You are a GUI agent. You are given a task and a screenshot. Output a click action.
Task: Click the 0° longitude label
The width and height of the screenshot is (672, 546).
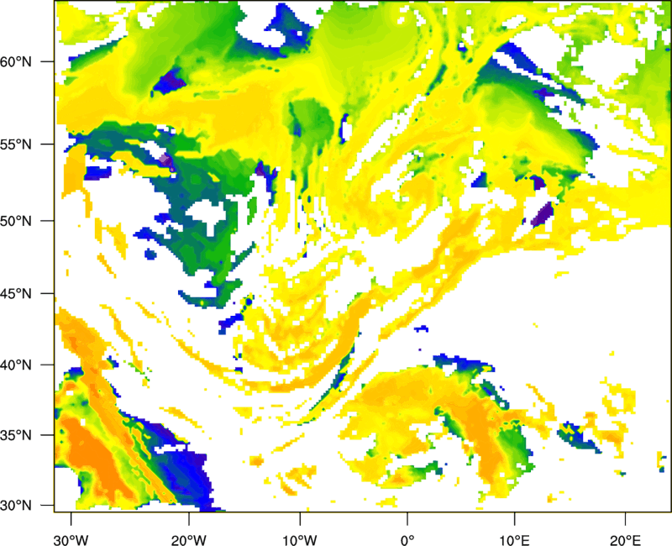tap(407, 540)
